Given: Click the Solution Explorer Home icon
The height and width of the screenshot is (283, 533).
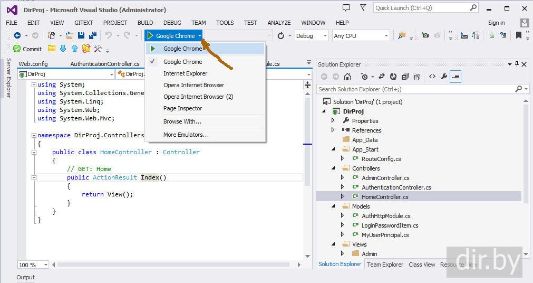Looking at the screenshot, I should (x=347, y=77).
